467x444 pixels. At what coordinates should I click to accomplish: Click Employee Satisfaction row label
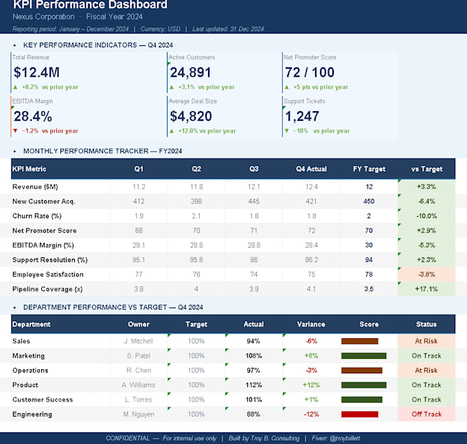pos(48,274)
